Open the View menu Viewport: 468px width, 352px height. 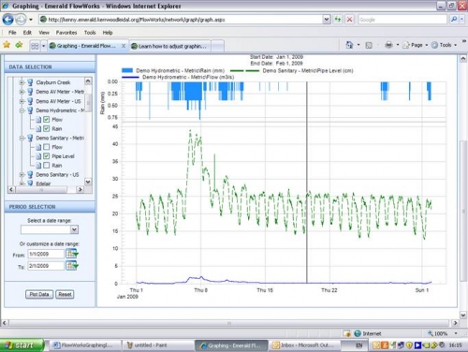(44, 33)
